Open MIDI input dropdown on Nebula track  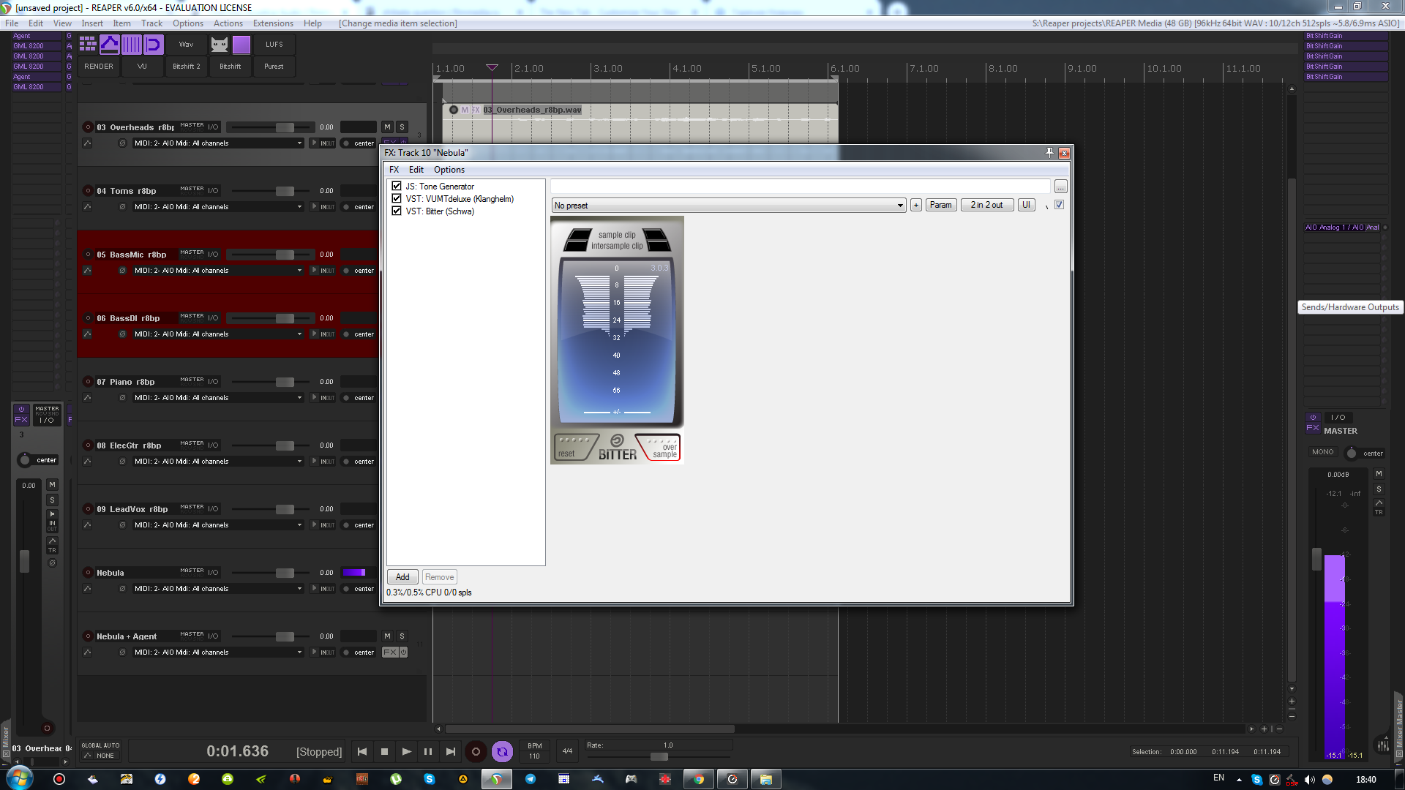click(218, 589)
